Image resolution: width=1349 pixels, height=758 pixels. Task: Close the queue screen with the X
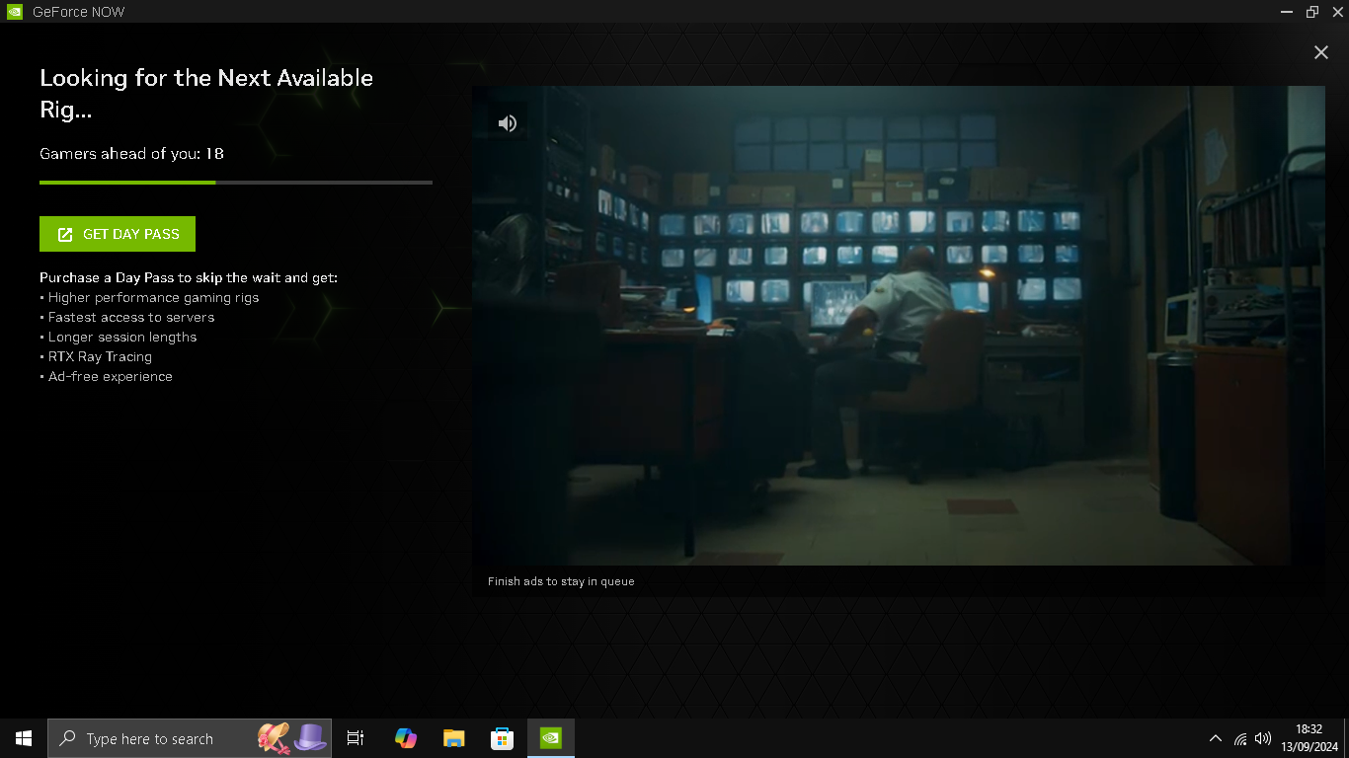pyautogui.click(x=1321, y=52)
